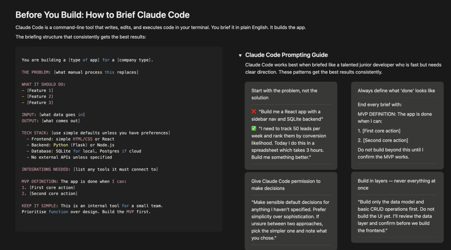
Task: Click 'Start with the problem, not the solution' card title
Action: click(x=284, y=94)
